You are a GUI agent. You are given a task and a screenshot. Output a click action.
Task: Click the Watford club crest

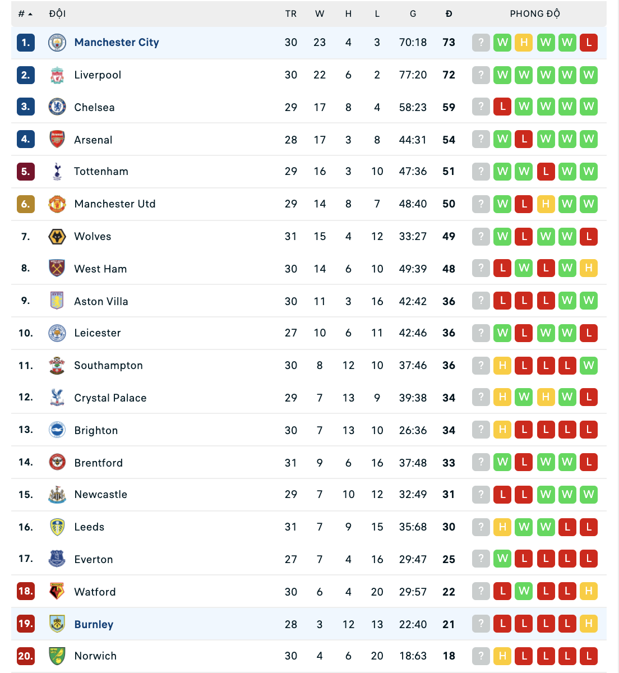coord(57,592)
